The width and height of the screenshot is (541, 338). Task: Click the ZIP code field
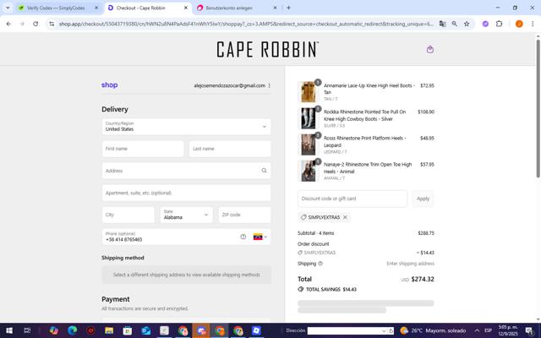pyautogui.click(x=244, y=215)
